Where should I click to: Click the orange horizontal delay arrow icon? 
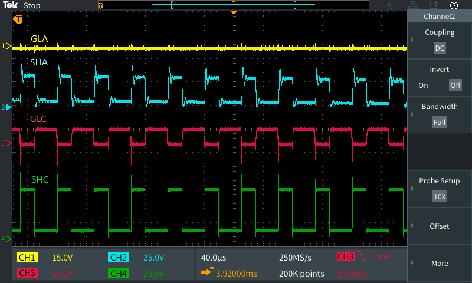[207, 272]
